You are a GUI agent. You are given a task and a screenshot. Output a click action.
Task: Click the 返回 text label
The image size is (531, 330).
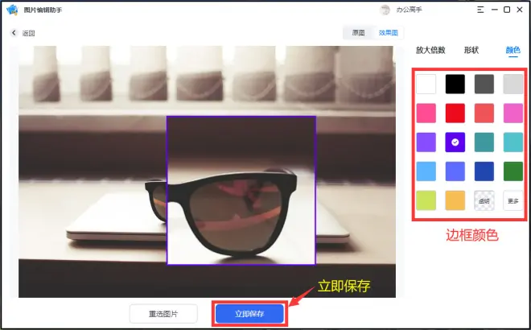tap(28, 33)
